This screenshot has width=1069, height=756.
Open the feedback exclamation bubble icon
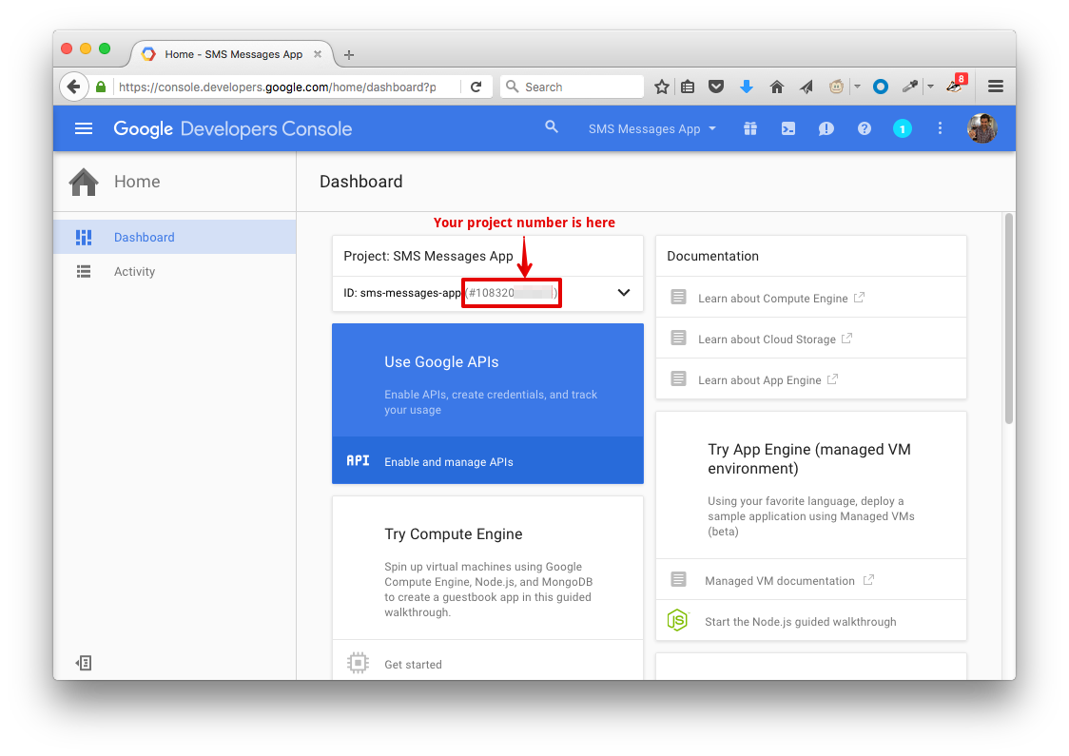coord(826,128)
